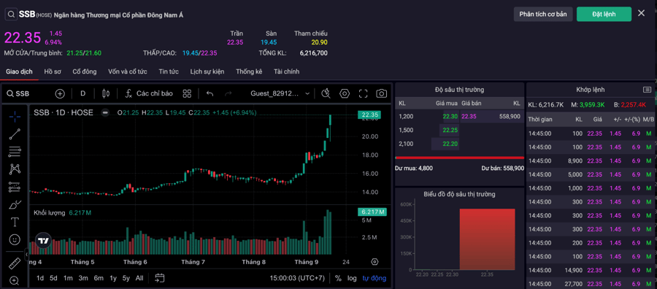Switch to Hồ sơ tab
Image resolution: width=657 pixels, height=289 pixels.
(53, 72)
